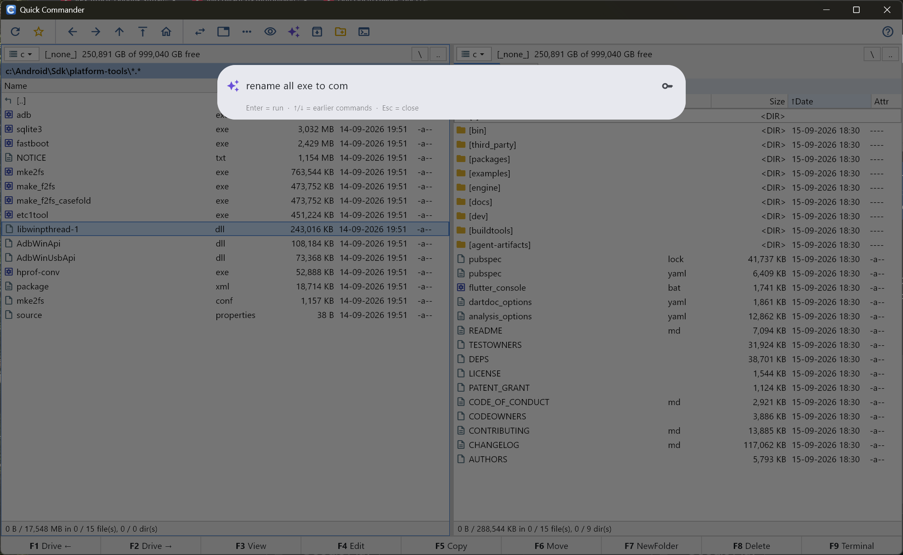Sort right panel by Date column header
The image size is (903, 555).
tap(829, 101)
